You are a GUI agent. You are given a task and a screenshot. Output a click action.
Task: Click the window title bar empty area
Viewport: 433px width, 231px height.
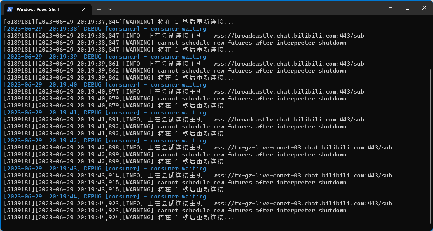233,8
